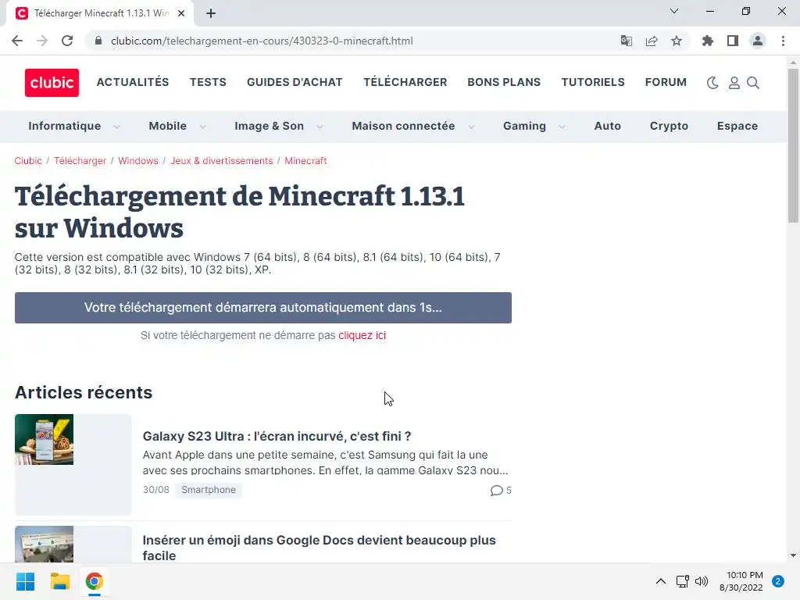Open File Explorer from the taskbar

click(59, 581)
